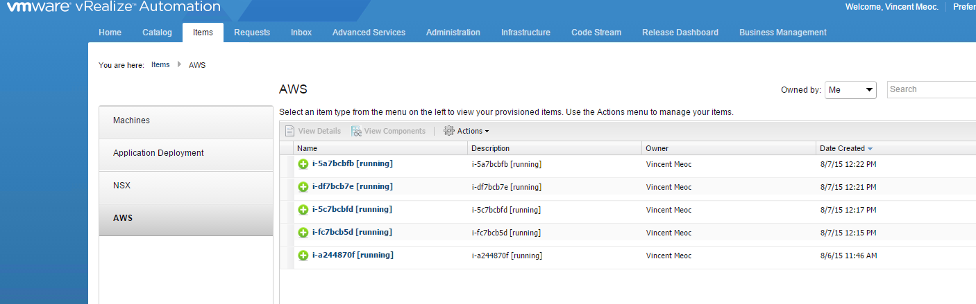Open the i-5a7bcbfb [running] item link
Image resolution: width=976 pixels, height=304 pixels.
[x=353, y=163]
